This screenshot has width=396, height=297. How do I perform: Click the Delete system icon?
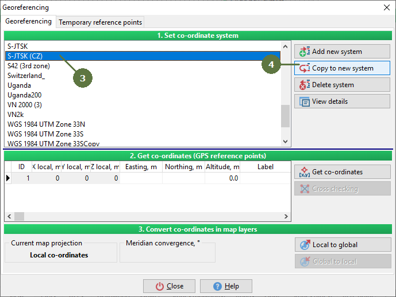click(304, 85)
